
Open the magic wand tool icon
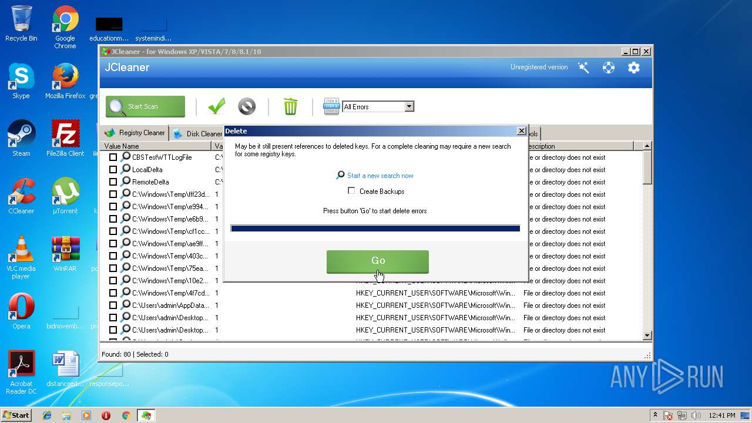(583, 68)
